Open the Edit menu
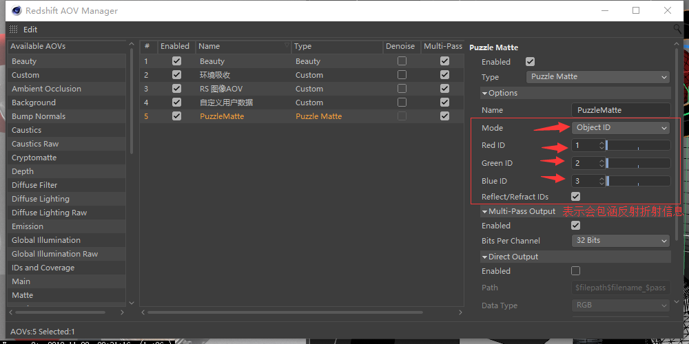Viewport: 689px width, 344px height. [30, 30]
